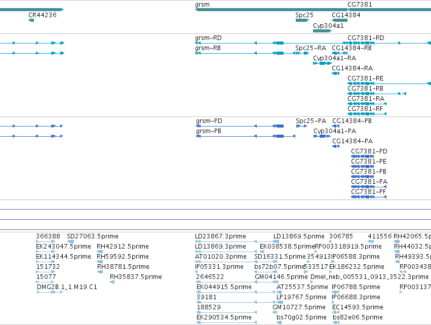
Task: Click the Cyp304a1 gene label
Action: coord(328,26)
